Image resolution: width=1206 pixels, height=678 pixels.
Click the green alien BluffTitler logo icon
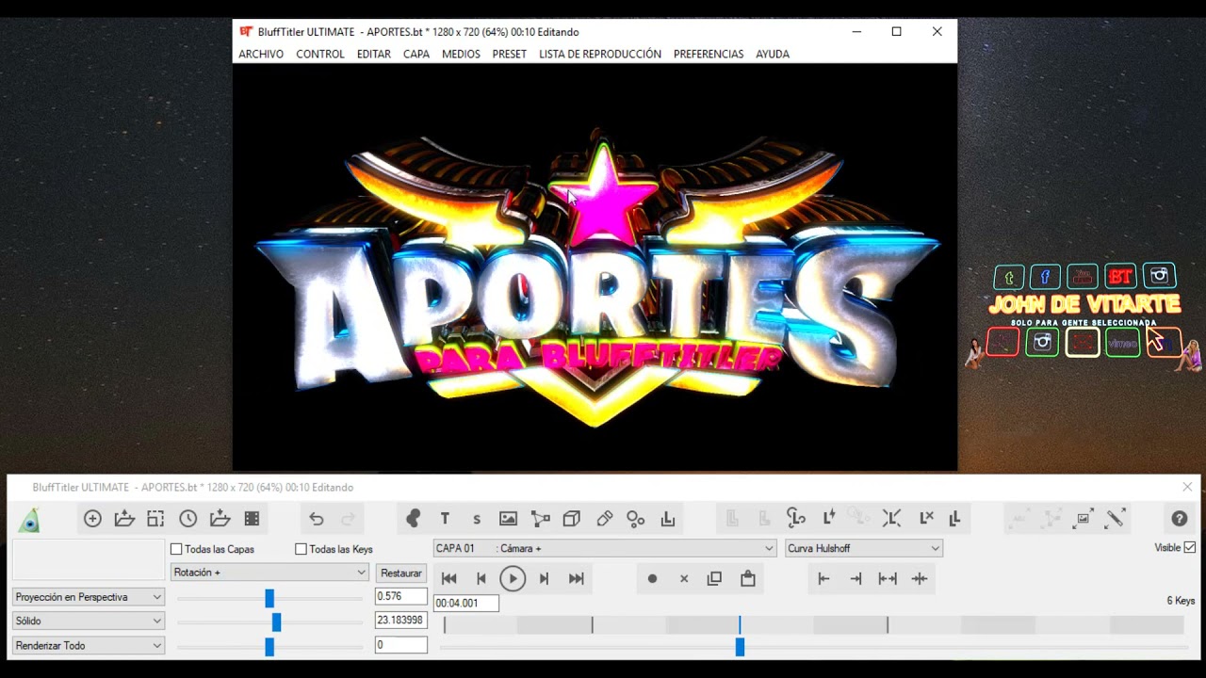point(29,520)
